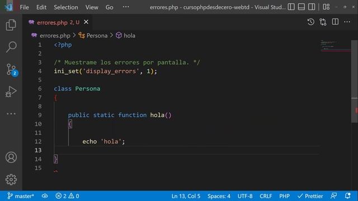Click the Prettier status item
Viewport: 358px width, 201px height.
point(310,196)
